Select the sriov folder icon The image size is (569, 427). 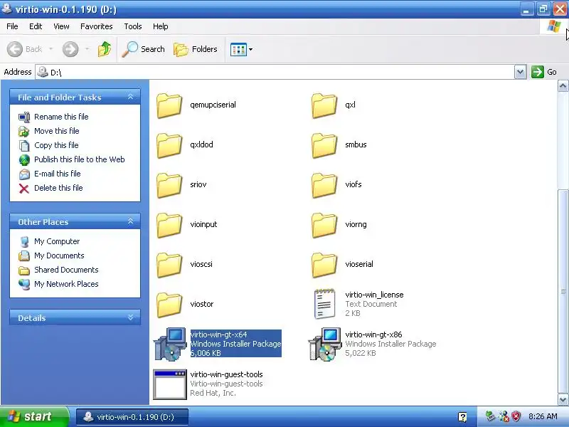pyautogui.click(x=169, y=185)
